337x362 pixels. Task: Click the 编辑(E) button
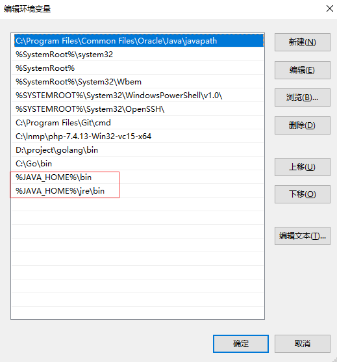[x=302, y=70]
